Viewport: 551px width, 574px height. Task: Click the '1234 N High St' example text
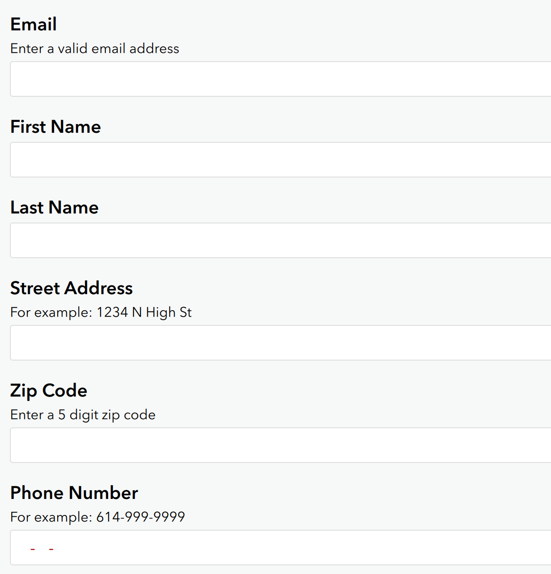click(144, 312)
